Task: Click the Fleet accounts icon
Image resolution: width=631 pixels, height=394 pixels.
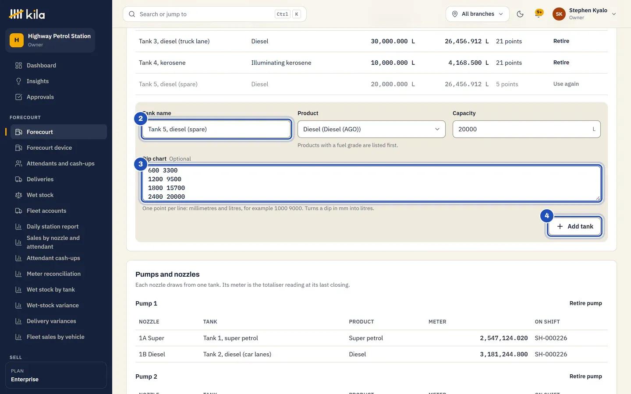Action: (18, 211)
